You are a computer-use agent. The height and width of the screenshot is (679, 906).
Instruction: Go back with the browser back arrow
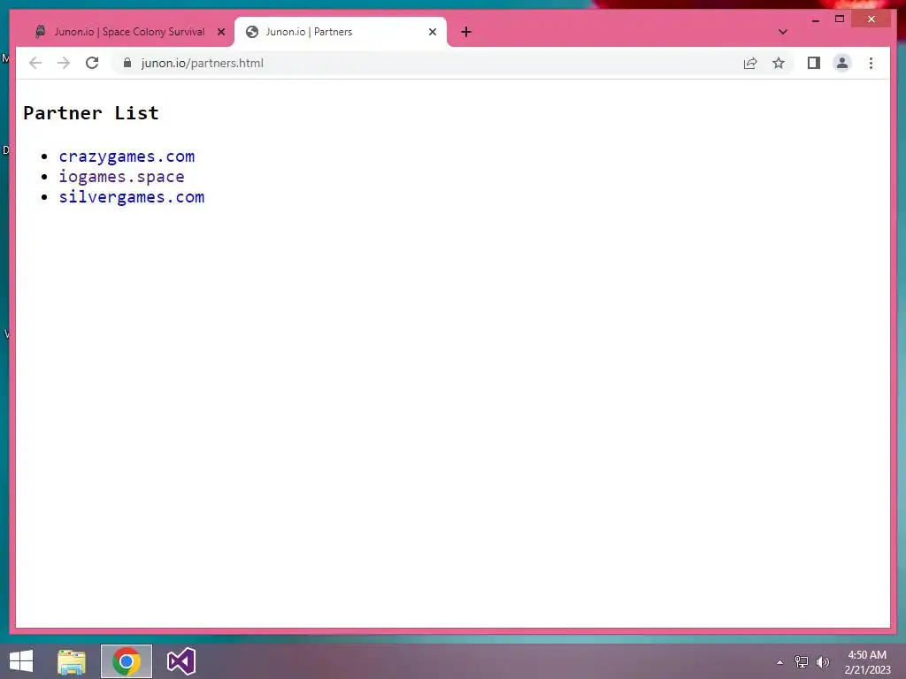pos(35,63)
